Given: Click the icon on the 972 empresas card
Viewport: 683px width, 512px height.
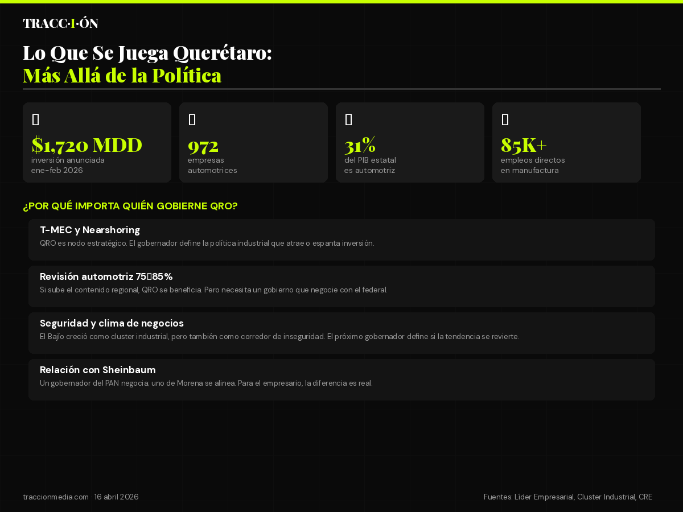Looking at the screenshot, I should pyautogui.click(x=191, y=119).
